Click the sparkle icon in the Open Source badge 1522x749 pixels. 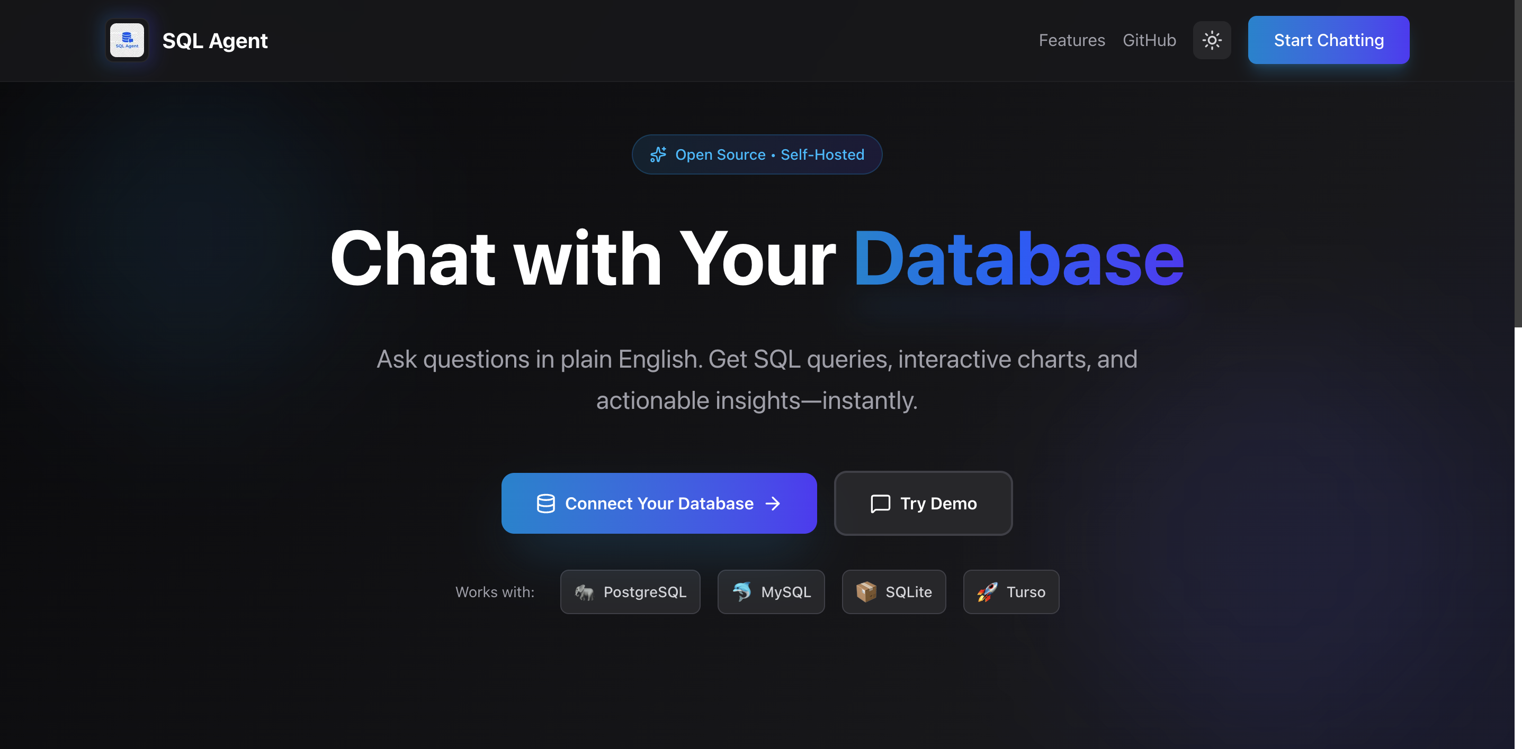[658, 154]
